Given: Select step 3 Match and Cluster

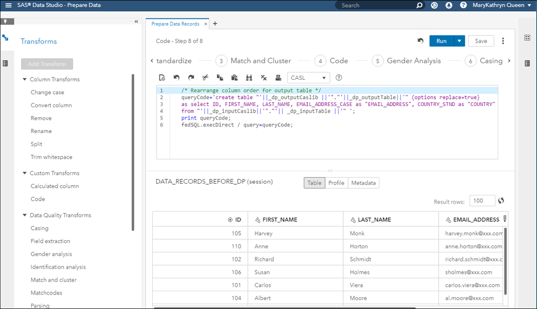Looking at the screenshot, I should [253, 61].
